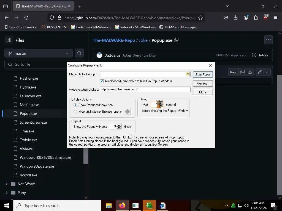Open The-MALWARE-Repo breadcrumb link
282x211 pixels.
coord(114,40)
